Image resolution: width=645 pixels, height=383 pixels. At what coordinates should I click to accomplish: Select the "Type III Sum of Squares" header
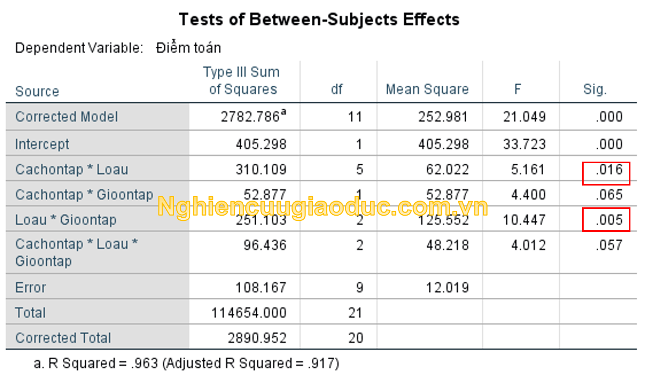coord(242,81)
